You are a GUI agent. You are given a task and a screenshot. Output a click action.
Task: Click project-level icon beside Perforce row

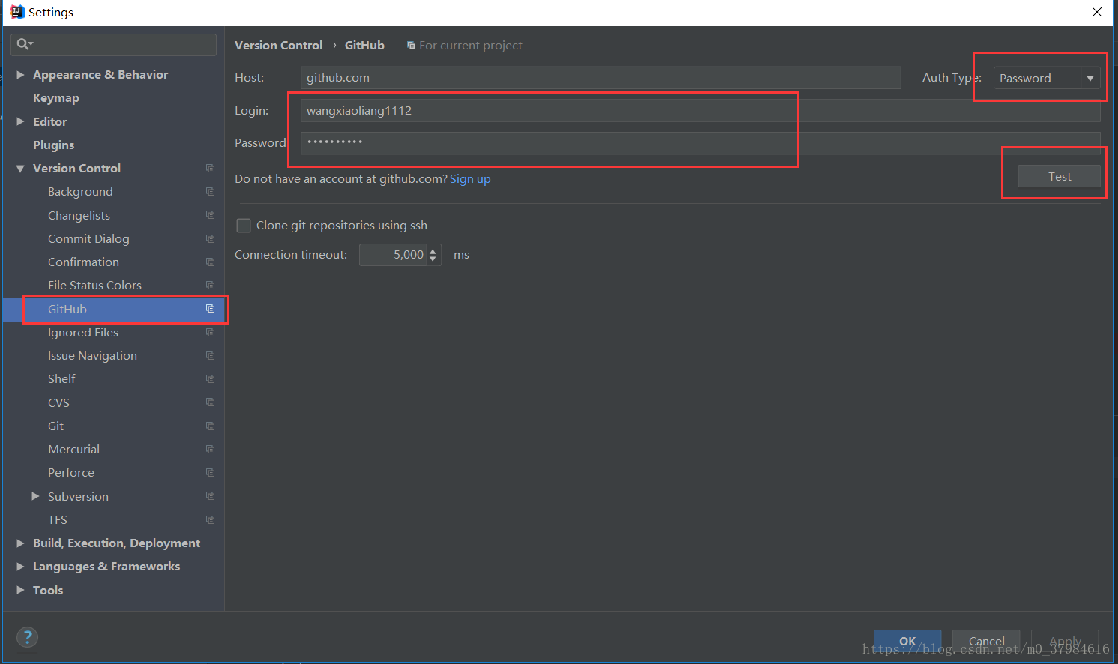210,473
